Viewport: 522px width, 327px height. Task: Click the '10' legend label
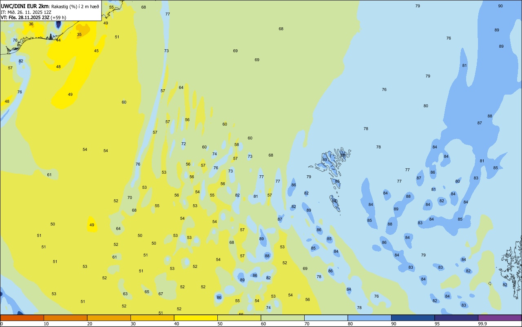(x=46, y=324)
